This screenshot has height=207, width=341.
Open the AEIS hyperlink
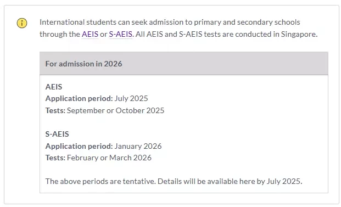click(90, 34)
